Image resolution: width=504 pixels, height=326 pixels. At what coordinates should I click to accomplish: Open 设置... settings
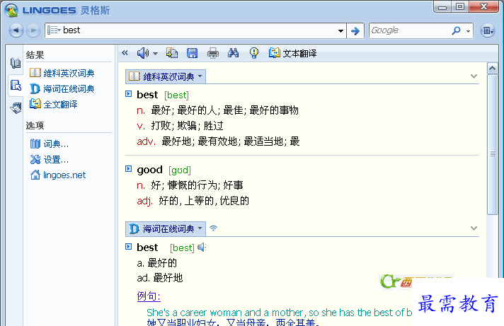point(56,159)
